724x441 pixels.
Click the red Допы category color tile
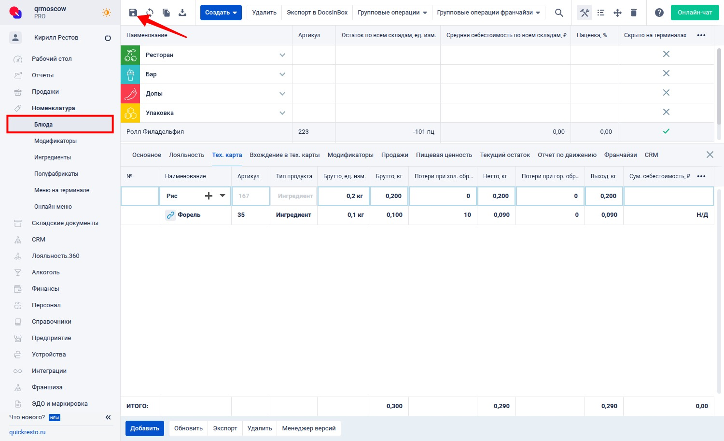pyautogui.click(x=130, y=94)
